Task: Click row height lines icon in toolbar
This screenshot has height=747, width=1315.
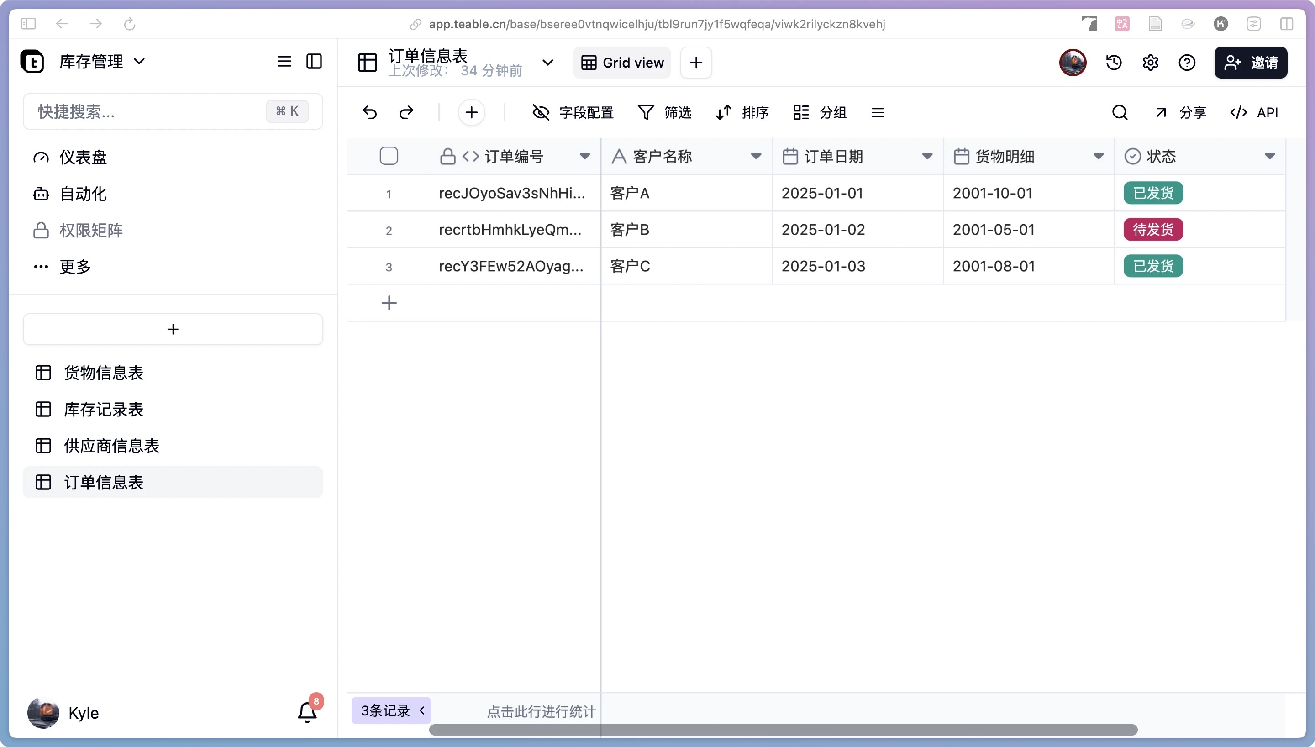Action: click(878, 112)
